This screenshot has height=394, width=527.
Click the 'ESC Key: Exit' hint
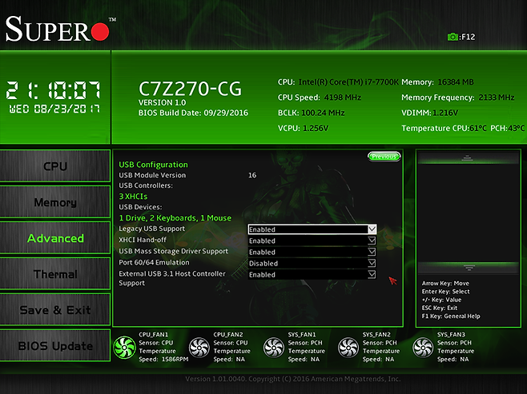tap(439, 308)
